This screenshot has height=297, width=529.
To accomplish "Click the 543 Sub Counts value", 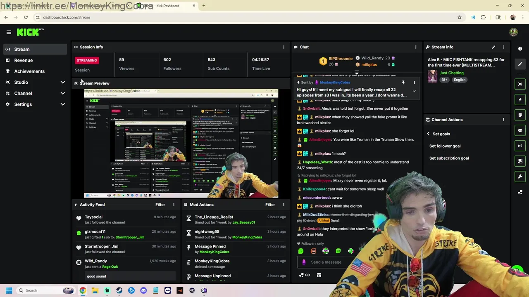I will 212,60.
